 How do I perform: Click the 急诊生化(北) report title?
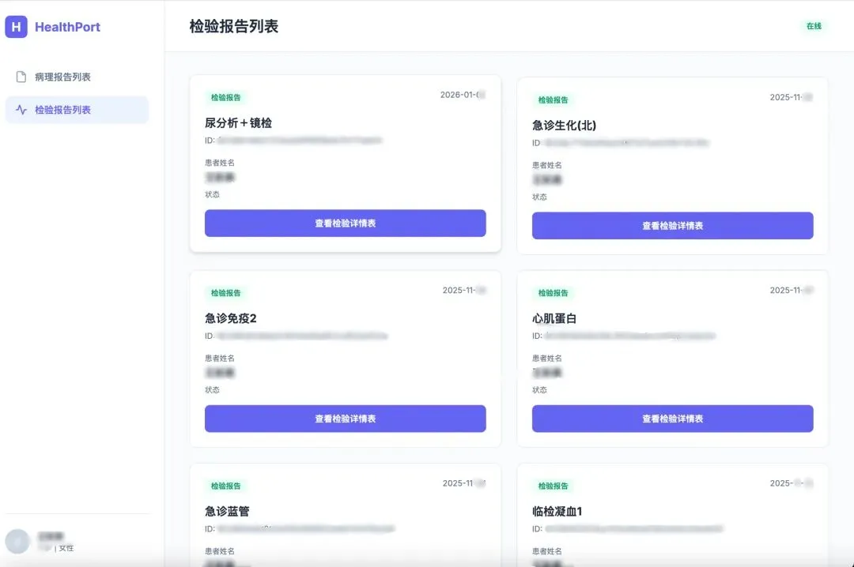tap(565, 125)
